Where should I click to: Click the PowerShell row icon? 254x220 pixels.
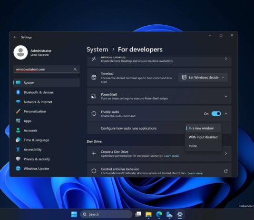tap(94, 96)
